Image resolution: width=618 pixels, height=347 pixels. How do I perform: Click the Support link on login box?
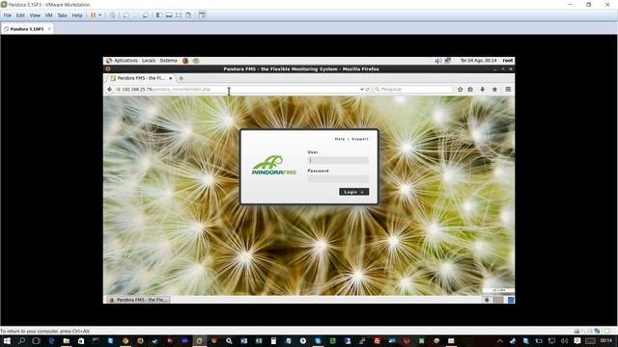coord(360,139)
